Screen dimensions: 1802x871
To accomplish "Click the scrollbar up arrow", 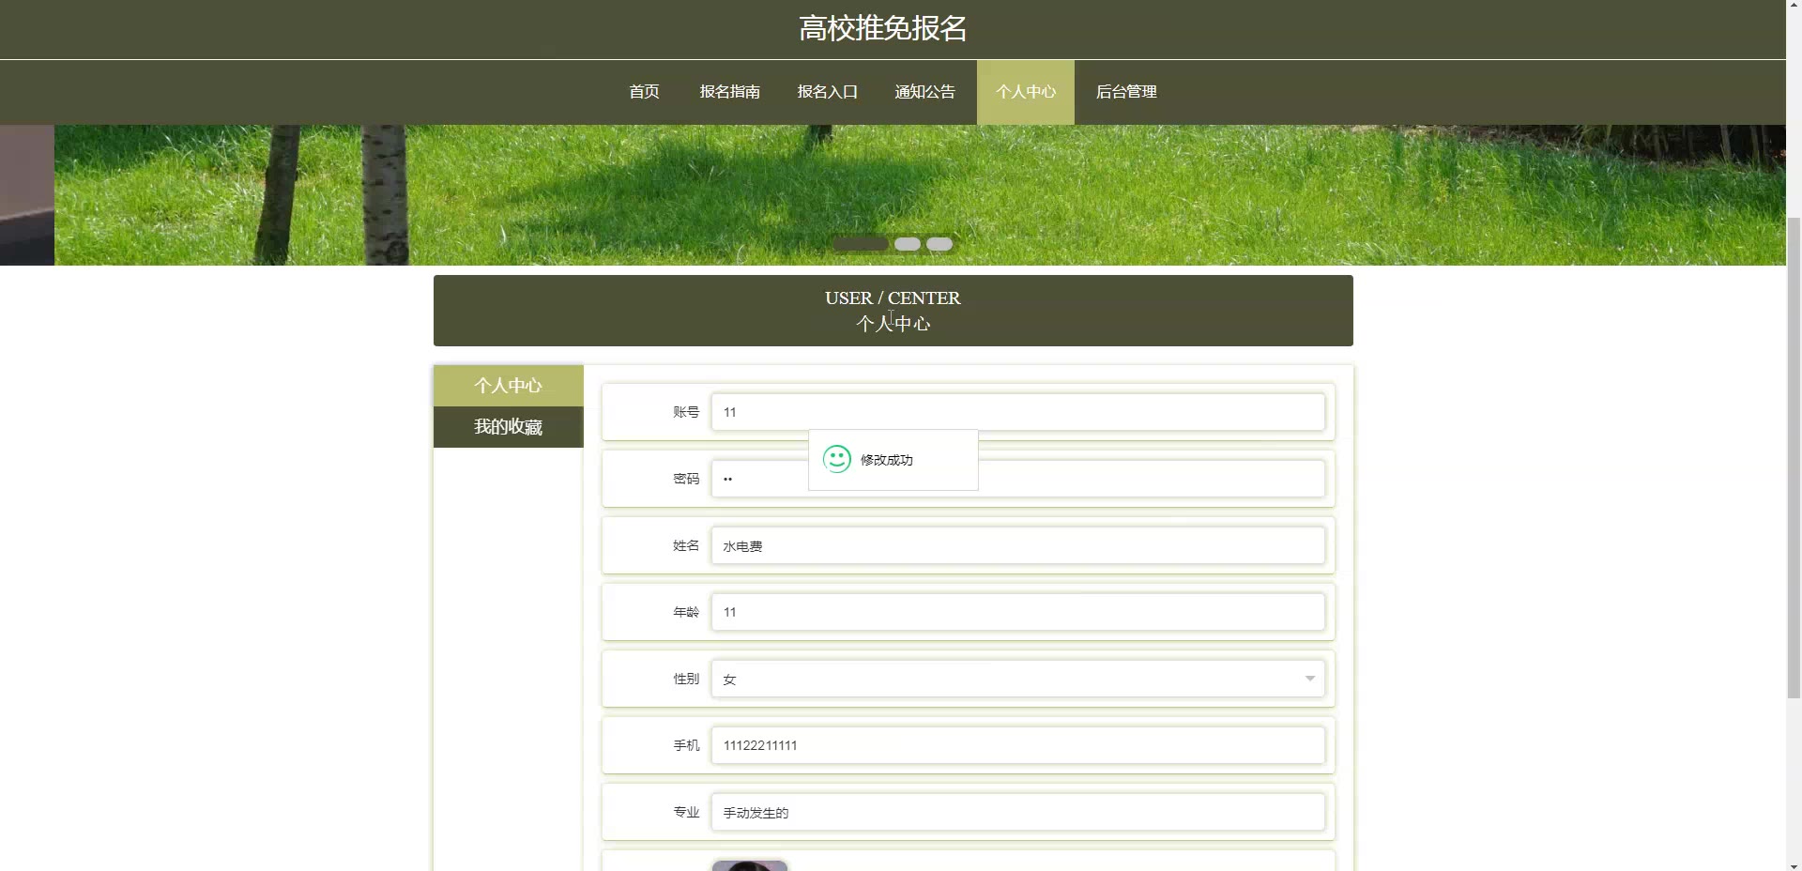I will [1794, 7].
